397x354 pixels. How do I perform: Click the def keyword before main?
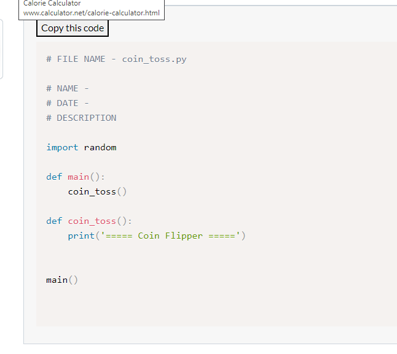[x=54, y=177]
